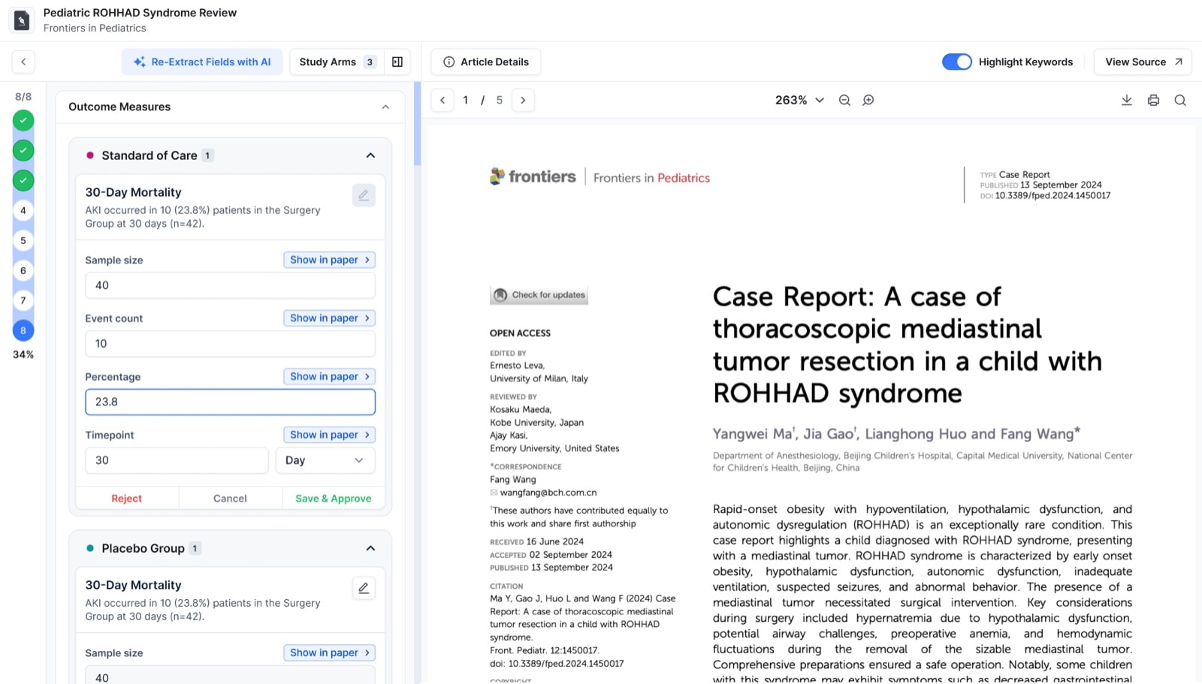Open Article Details

pos(485,62)
